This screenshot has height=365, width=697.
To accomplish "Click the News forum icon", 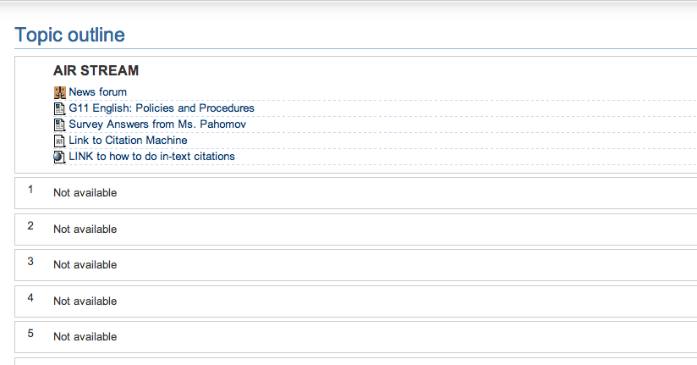I will click(x=59, y=92).
